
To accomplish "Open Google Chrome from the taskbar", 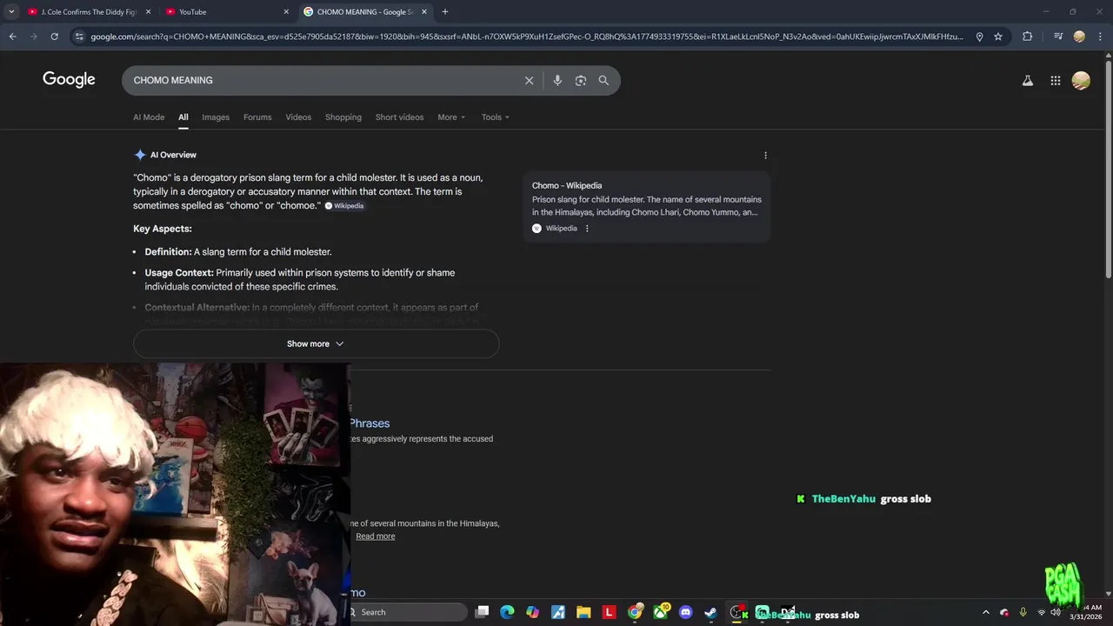I will click(635, 612).
